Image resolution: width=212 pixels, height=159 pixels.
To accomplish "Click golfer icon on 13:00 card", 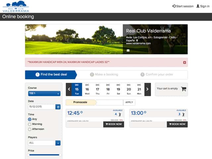I will click(x=183, y=115).
